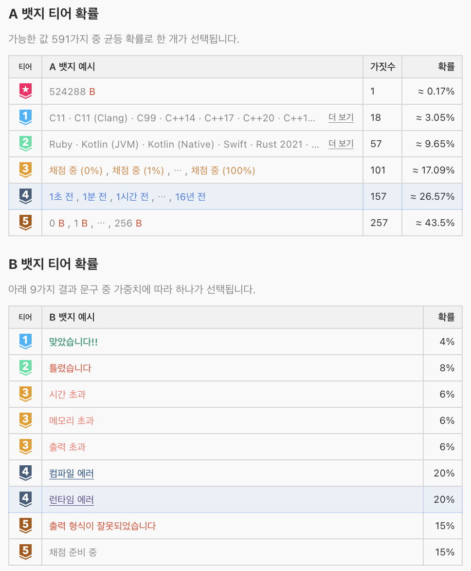
Task: Click 출력 형식이 잘못되었습니다 text
Action: point(102,526)
